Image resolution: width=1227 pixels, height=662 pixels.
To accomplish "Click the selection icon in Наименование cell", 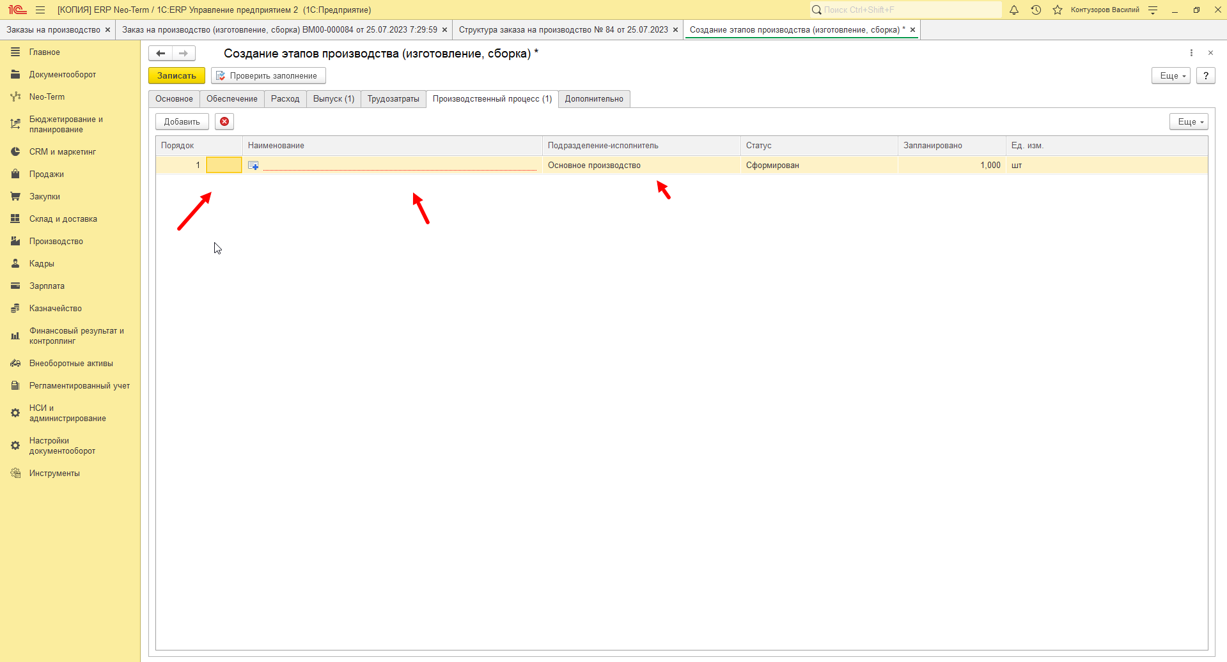I will [x=253, y=166].
